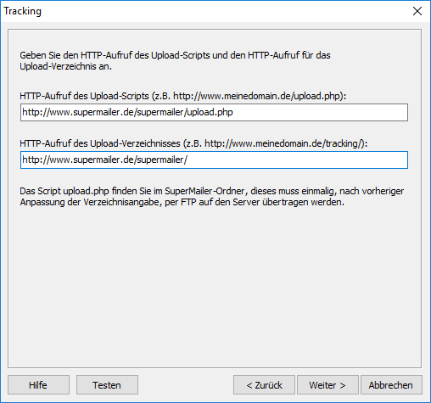431x403 pixels.
Task: Click the < Zurück button
Action: click(x=264, y=384)
